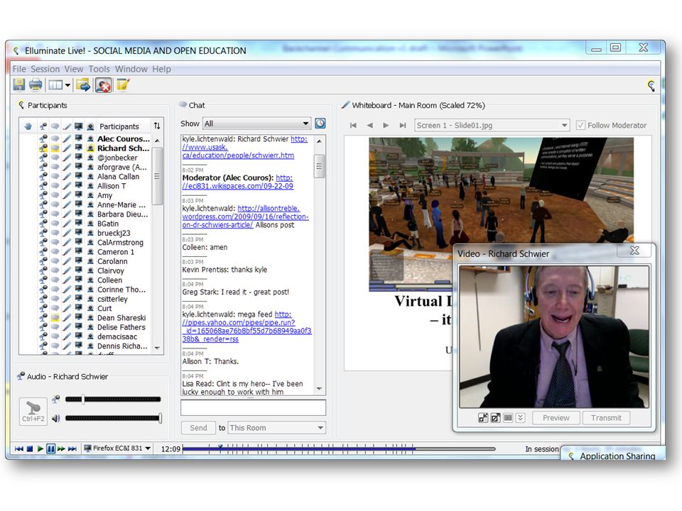682x511 pixels.
Task: Toggle chat permission for Amy
Action: tap(55, 196)
